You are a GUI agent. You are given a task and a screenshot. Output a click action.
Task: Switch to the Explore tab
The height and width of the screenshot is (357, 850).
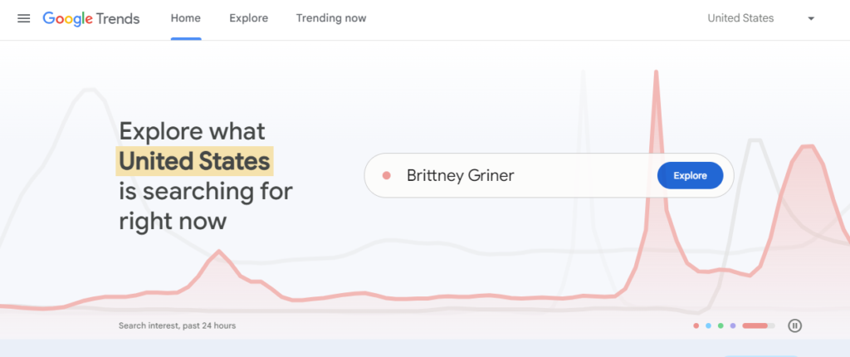[x=248, y=18]
